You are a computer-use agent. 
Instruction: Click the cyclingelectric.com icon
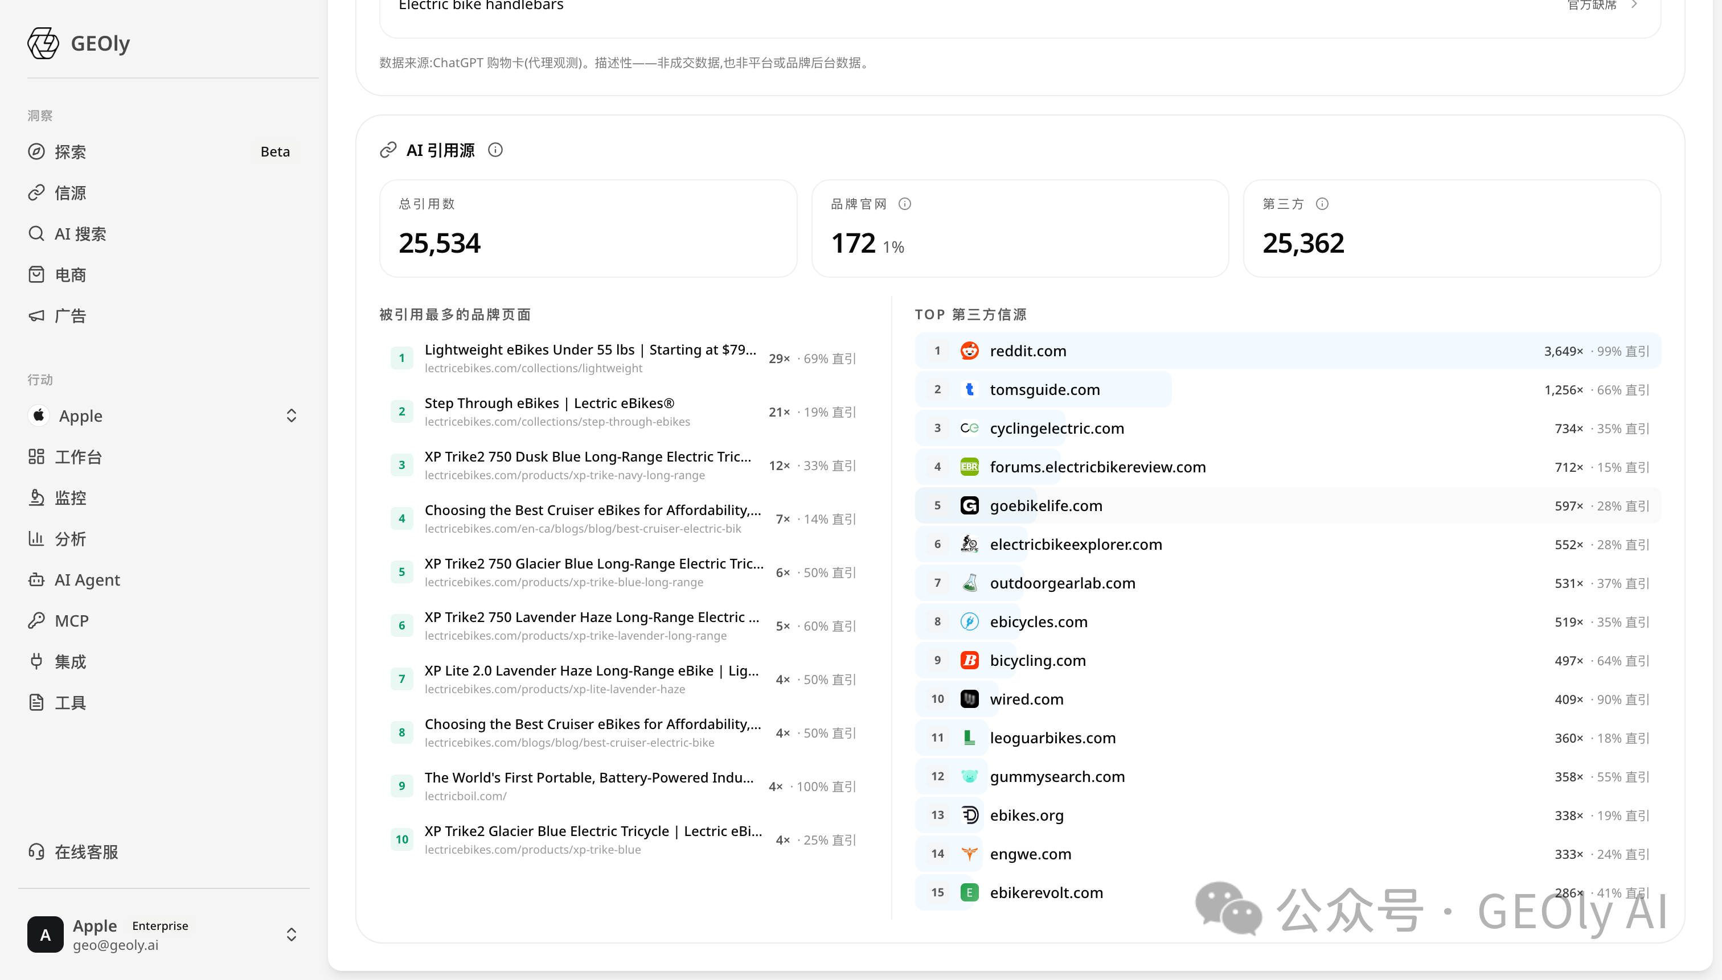(969, 428)
